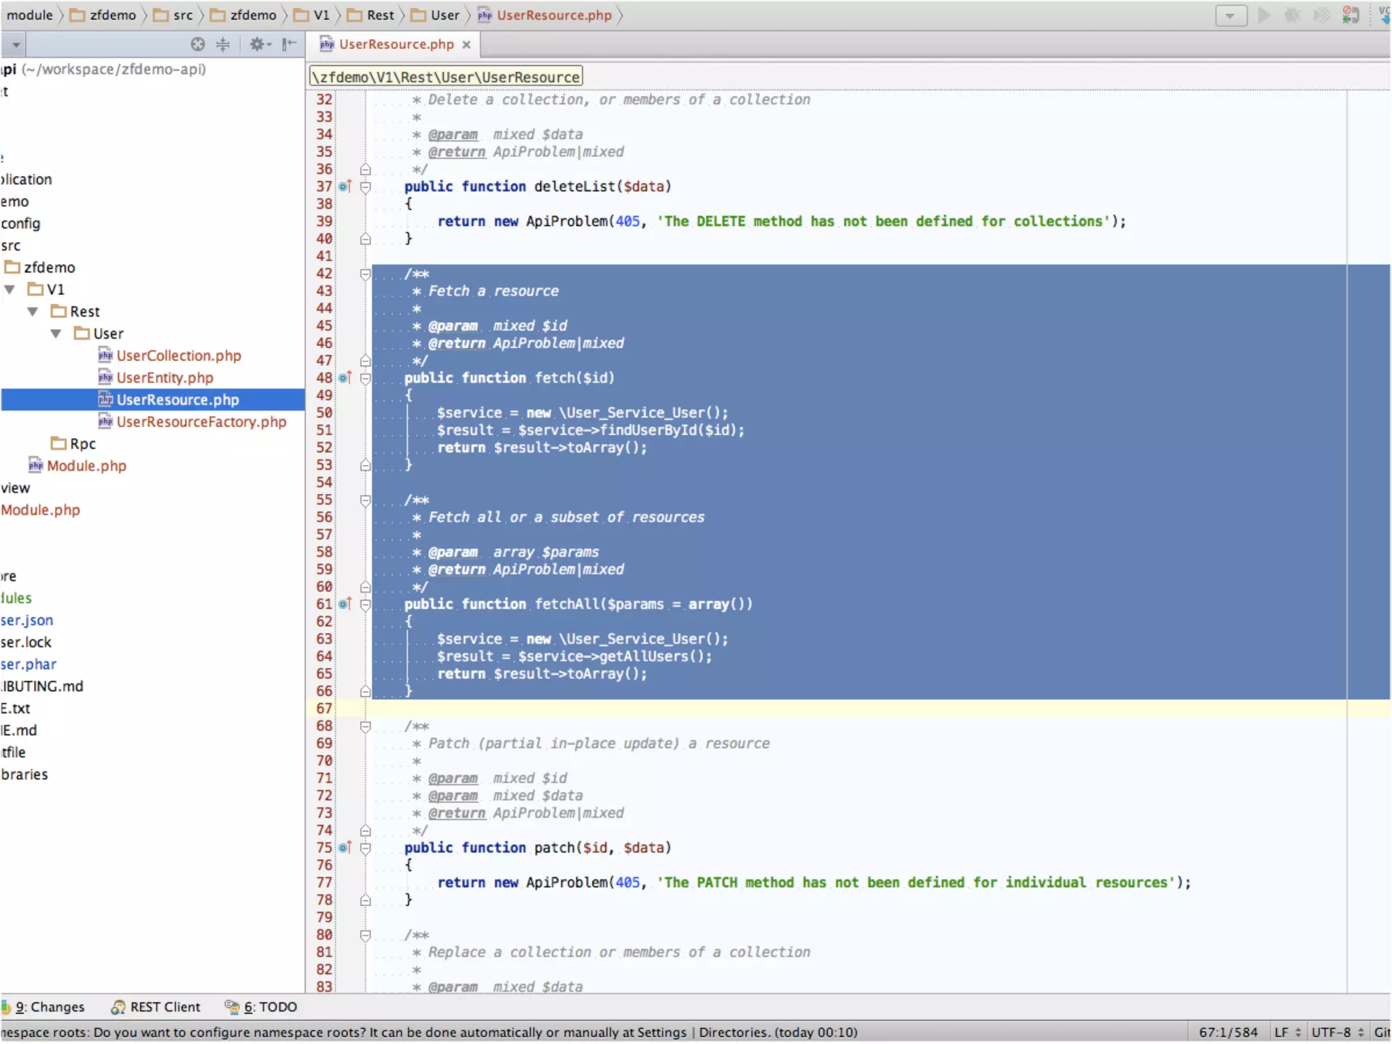This screenshot has height=1044, width=1392.
Task: Close the UserResource.php editor tab
Action: tap(466, 44)
